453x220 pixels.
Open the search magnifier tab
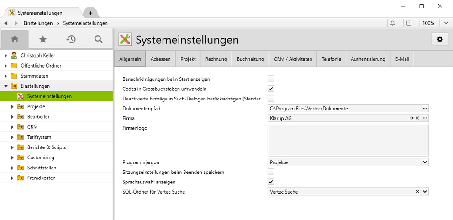click(99, 39)
